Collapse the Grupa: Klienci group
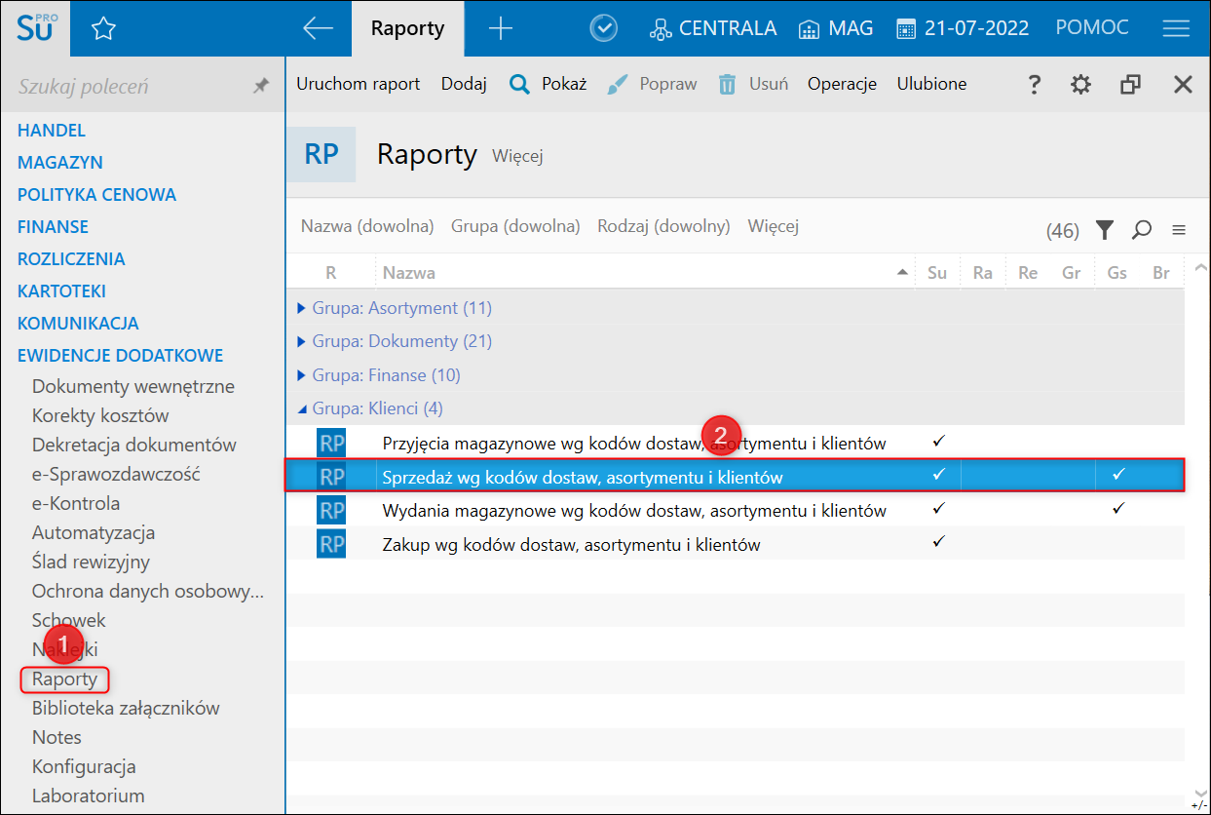This screenshot has height=815, width=1211. (x=302, y=409)
